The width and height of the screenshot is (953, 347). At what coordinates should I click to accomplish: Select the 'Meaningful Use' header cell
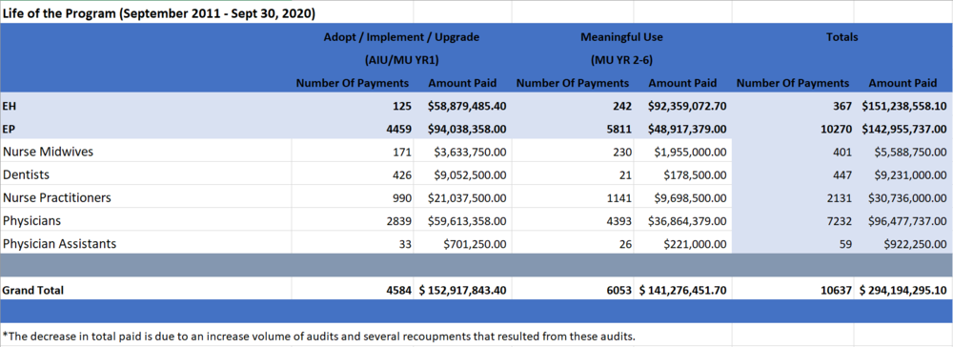(x=621, y=37)
